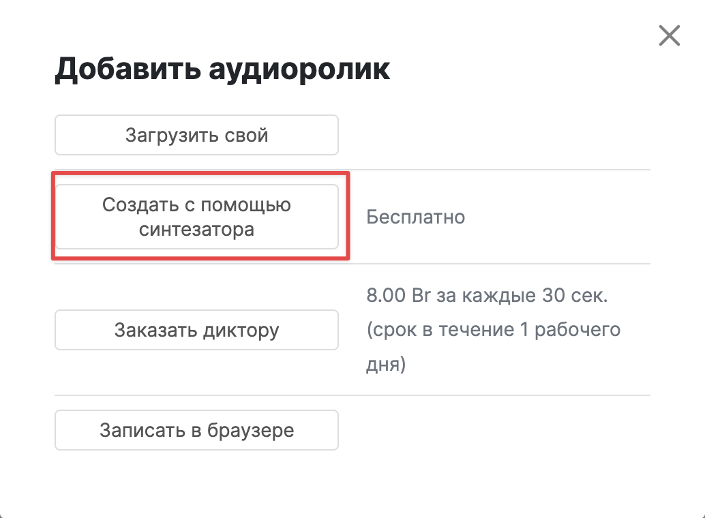Open Записать в браузере recording option
Viewport: 705px width, 518px height.
coord(196,430)
